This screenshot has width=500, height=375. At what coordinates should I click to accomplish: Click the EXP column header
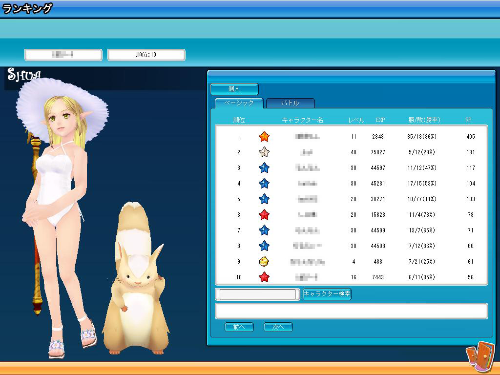(x=380, y=120)
